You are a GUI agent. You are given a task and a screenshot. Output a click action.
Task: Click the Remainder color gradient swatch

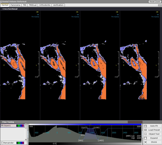click(x=20, y=143)
